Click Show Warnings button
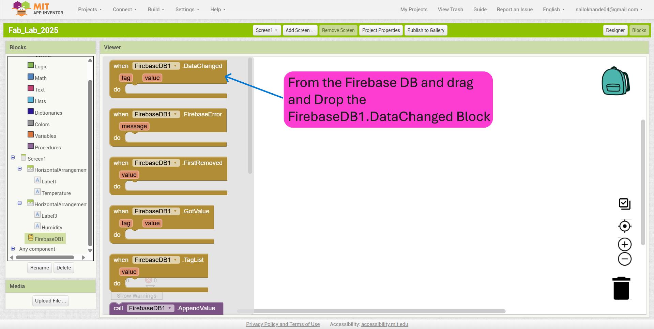The height and width of the screenshot is (329, 654). 137,296
